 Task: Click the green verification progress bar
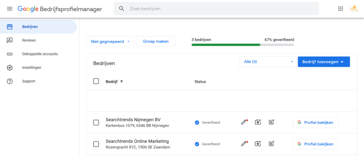242,45
